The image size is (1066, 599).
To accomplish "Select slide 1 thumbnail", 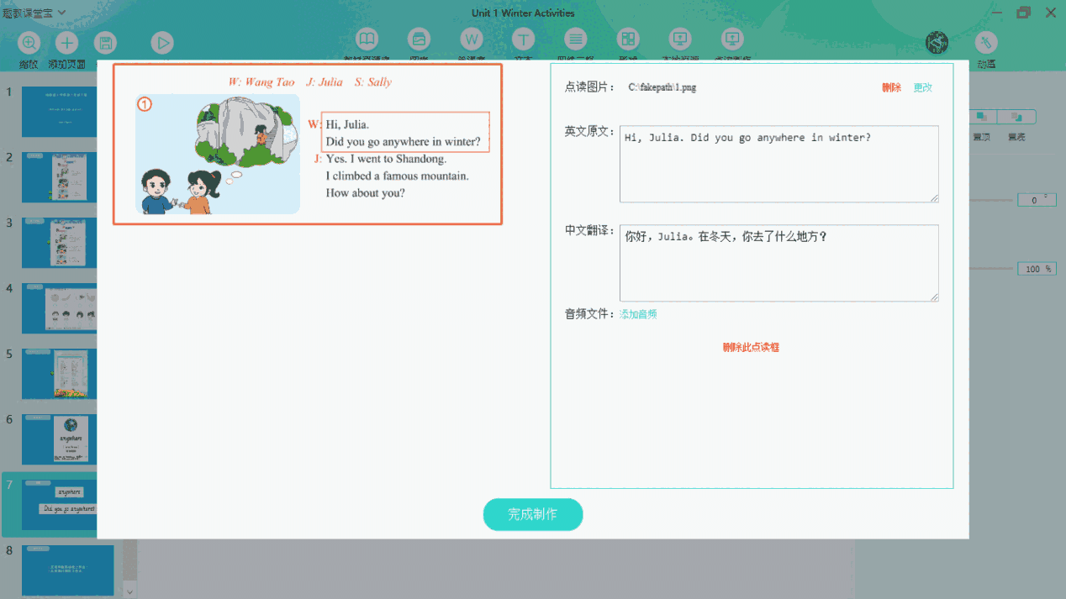I will coord(59,111).
